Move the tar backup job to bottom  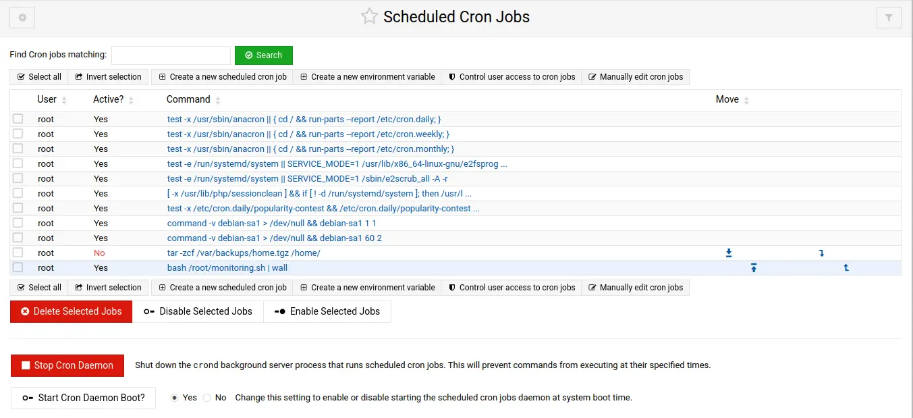[x=729, y=253]
